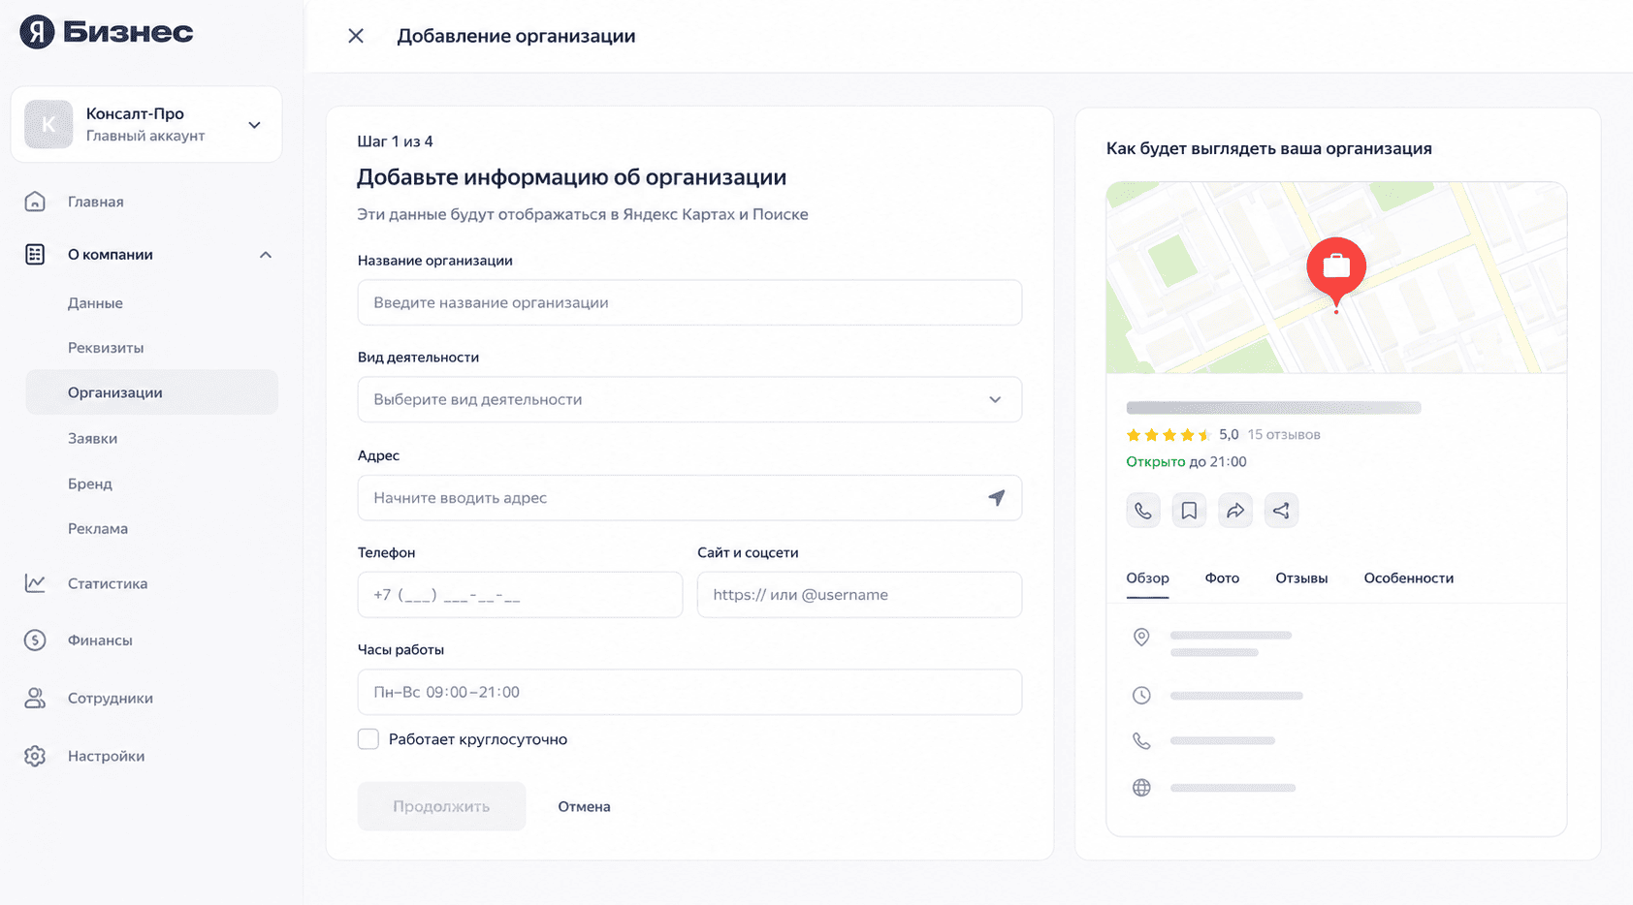Open the Вид деятельности dropdown
Image resolution: width=1633 pixels, height=905 pixels.
coord(689,399)
